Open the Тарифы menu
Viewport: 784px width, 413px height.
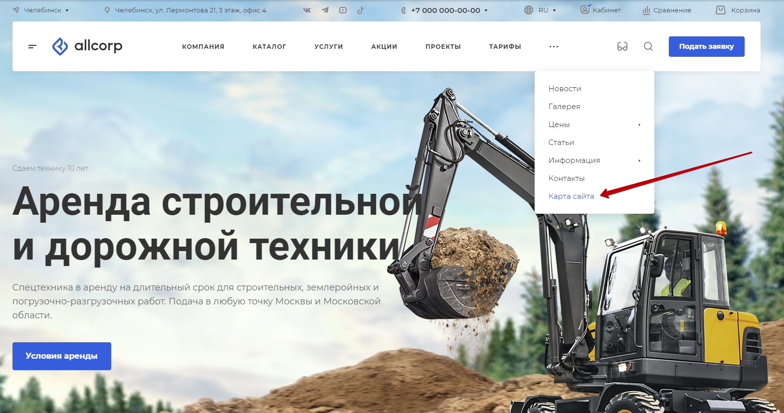coord(505,46)
